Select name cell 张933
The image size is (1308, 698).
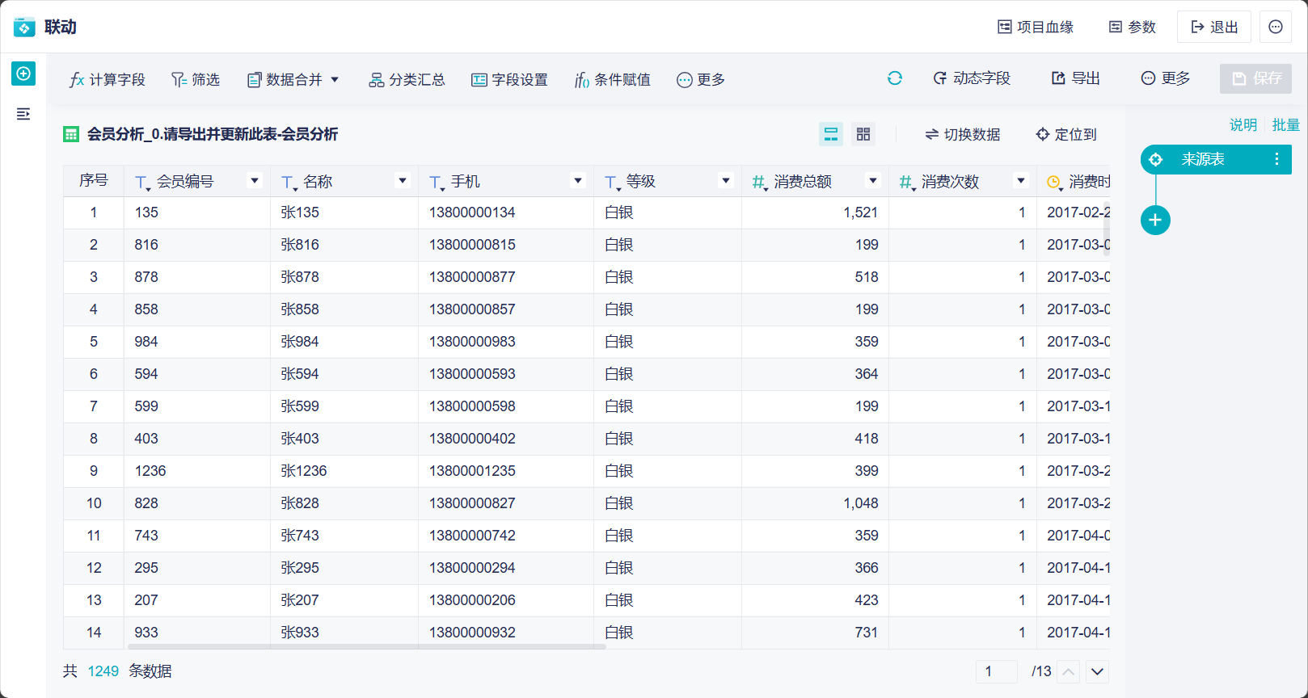344,633
